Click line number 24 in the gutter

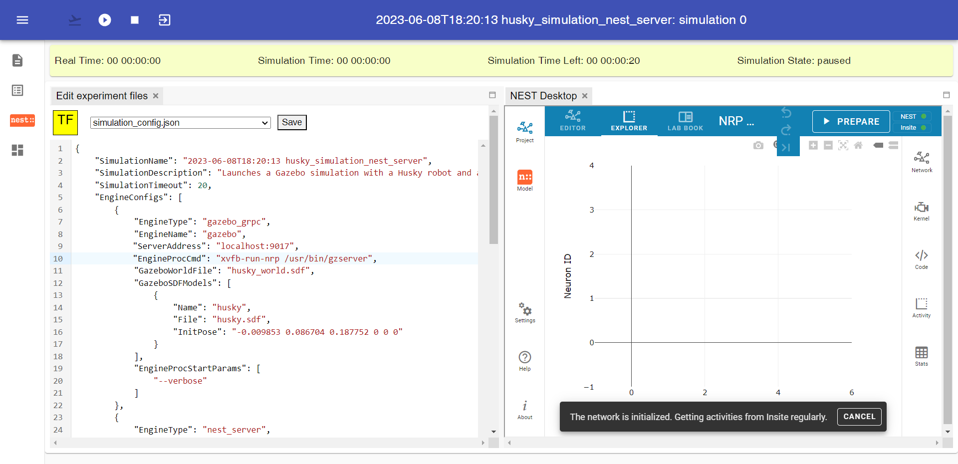point(58,430)
